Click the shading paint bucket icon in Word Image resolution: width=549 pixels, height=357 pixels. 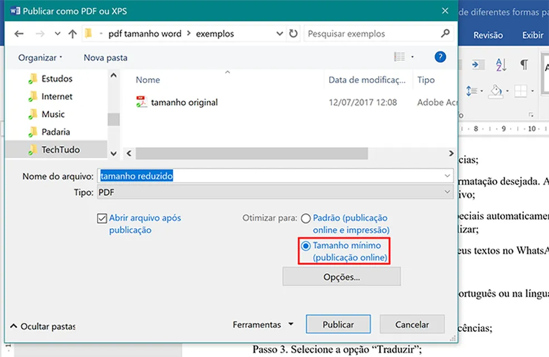pos(496,91)
